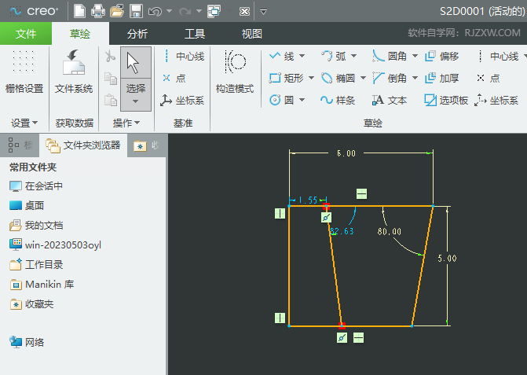Open the Redo history dropdown arrow

199,12
